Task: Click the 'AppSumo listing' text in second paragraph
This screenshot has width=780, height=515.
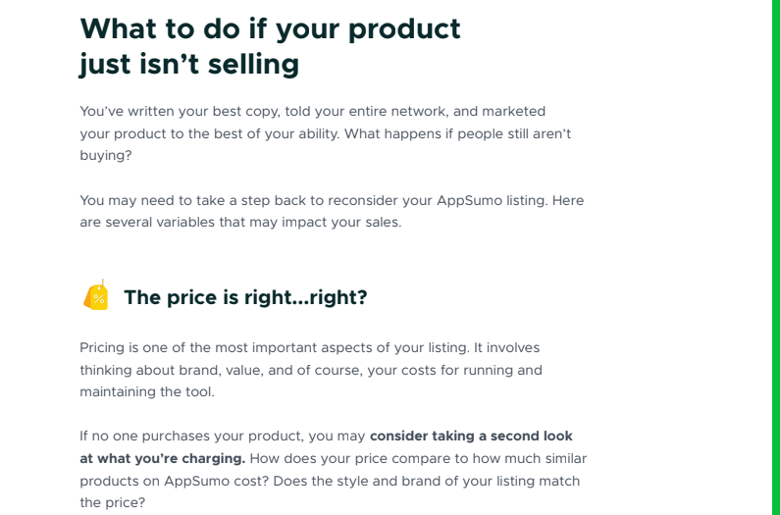Action: point(490,200)
